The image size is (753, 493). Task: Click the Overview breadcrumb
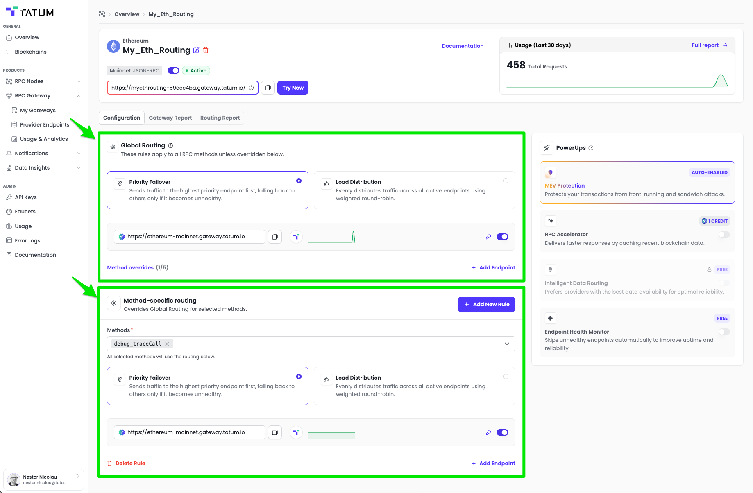[x=127, y=14]
